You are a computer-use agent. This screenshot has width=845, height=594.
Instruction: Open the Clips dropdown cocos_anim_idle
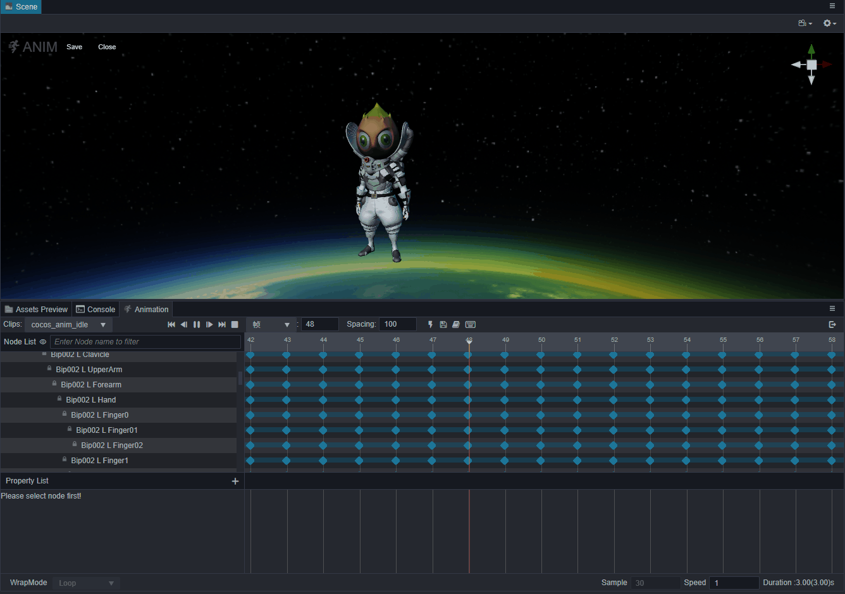(68, 325)
